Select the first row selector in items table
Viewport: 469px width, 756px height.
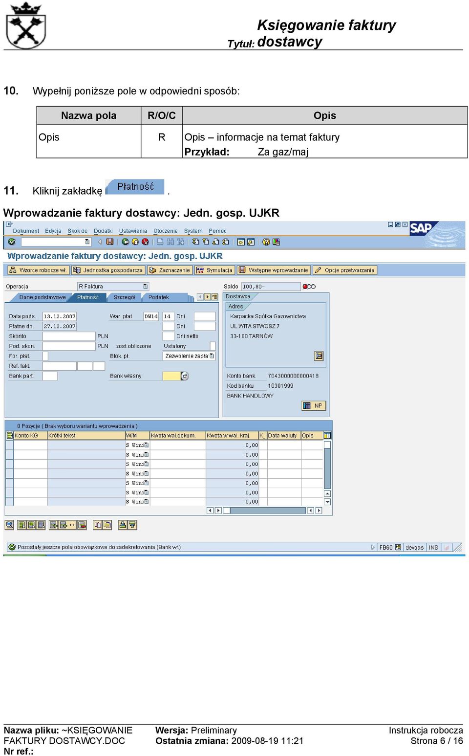9,445
